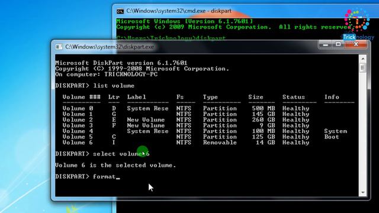Click the green 'Microsoft Windows [Version 6.1.7601]' line in cmd
379x213 pixels.
[184, 21]
